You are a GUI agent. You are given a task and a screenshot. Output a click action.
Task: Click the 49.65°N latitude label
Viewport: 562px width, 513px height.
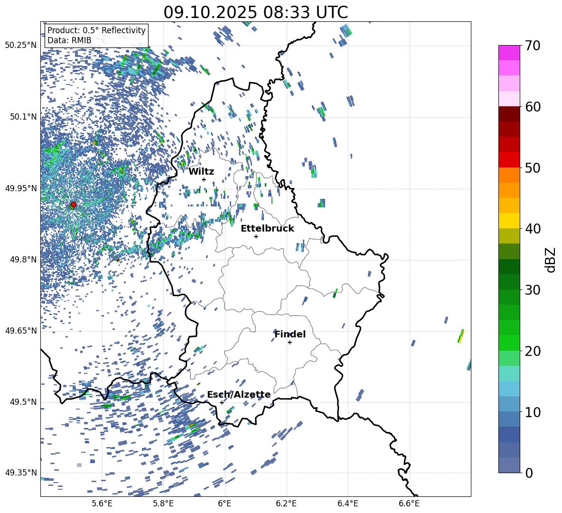pyautogui.click(x=21, y=330)
